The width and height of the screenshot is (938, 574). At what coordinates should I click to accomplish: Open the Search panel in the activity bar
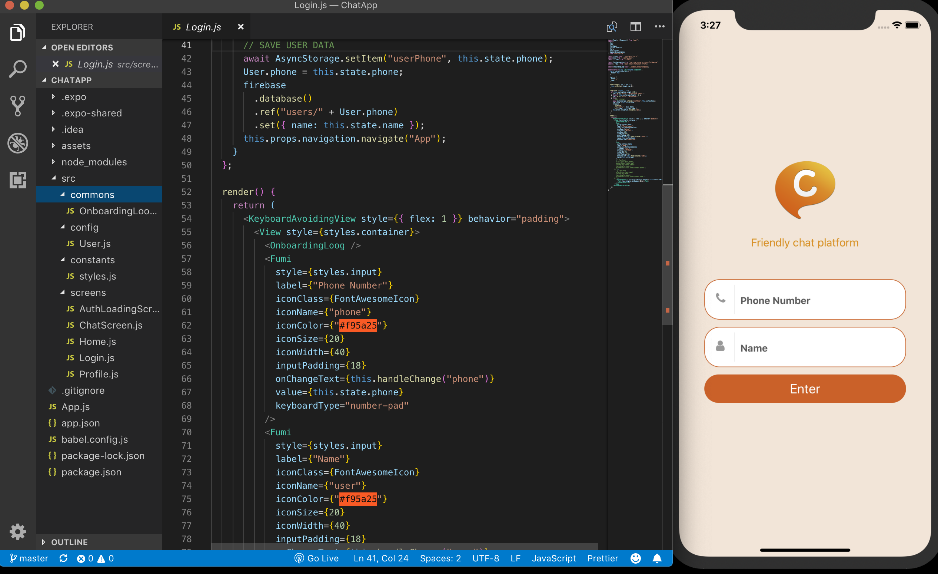pos(17,69)
